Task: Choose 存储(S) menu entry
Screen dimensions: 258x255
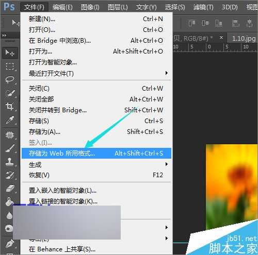Action: 96,121
